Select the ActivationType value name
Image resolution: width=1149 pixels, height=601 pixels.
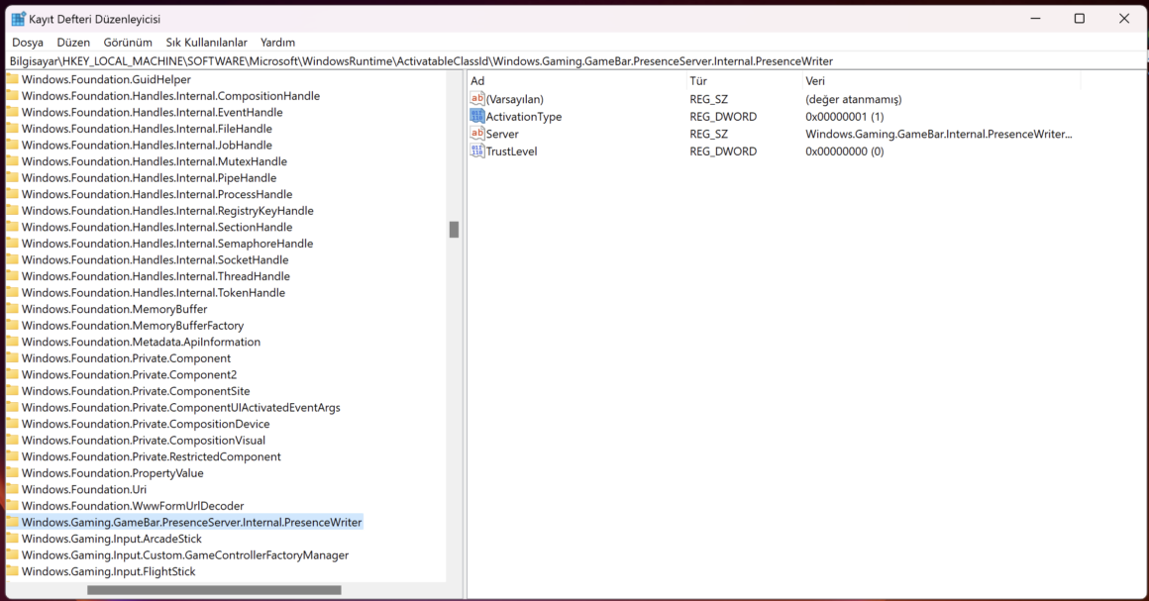[524, 117]
